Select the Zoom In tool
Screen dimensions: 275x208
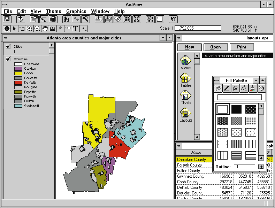pyautogui.click(x=30, y=29)
